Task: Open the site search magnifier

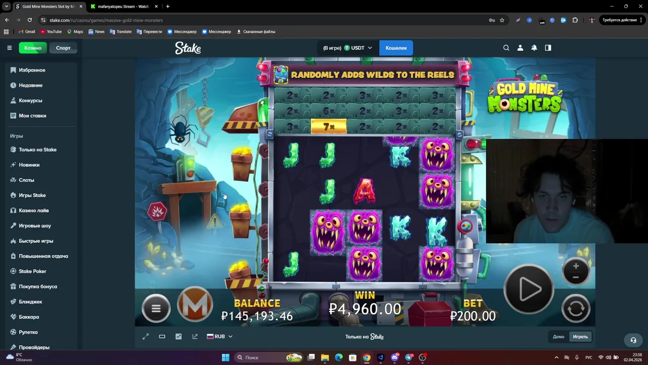Action: click(x=506, y=48)
